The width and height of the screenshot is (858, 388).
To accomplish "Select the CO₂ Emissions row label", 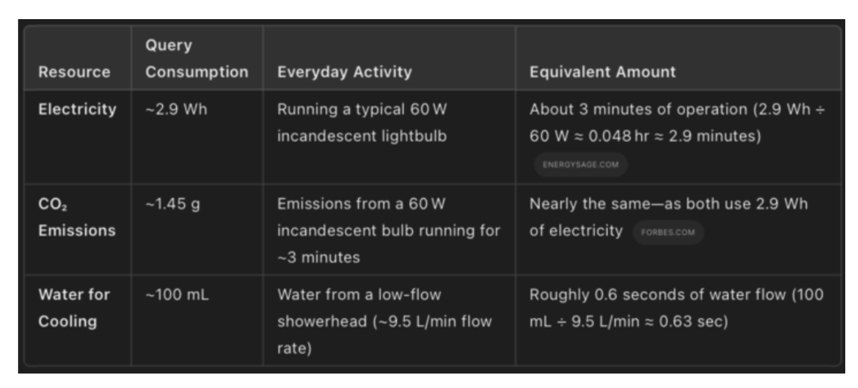I will pos(77,217).
